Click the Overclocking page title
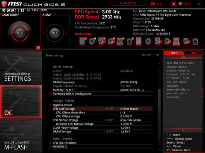This screenshot has width=205, height=153. (54, 55)
